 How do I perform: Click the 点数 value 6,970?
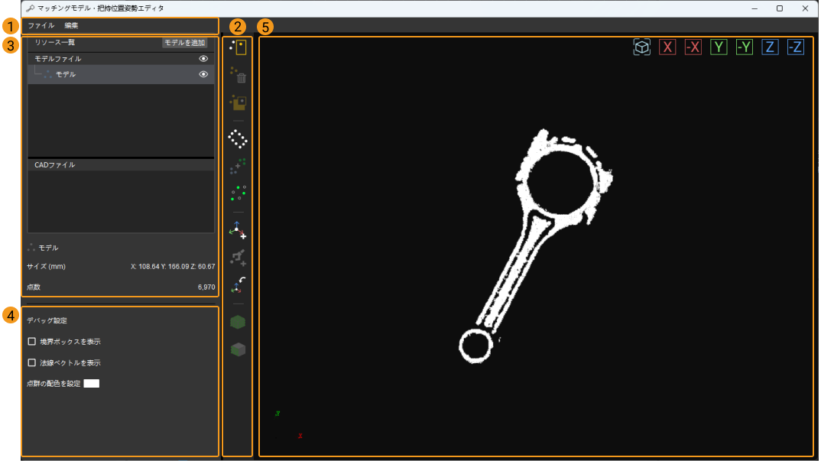click(x=206, y=287)
